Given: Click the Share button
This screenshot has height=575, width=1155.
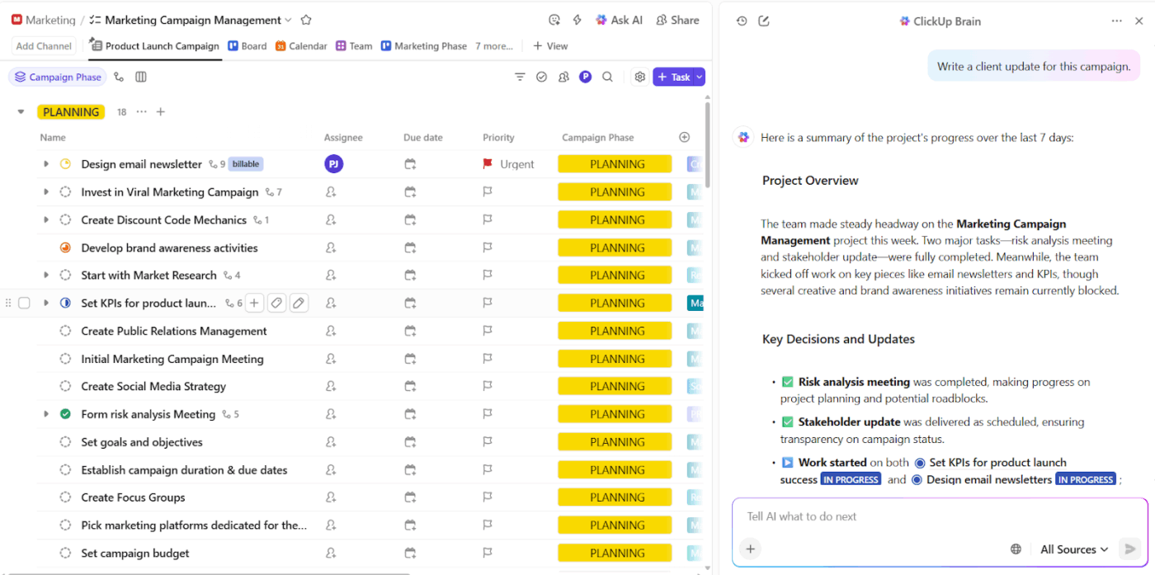Looking at the screenshot, I should (677, 19).
